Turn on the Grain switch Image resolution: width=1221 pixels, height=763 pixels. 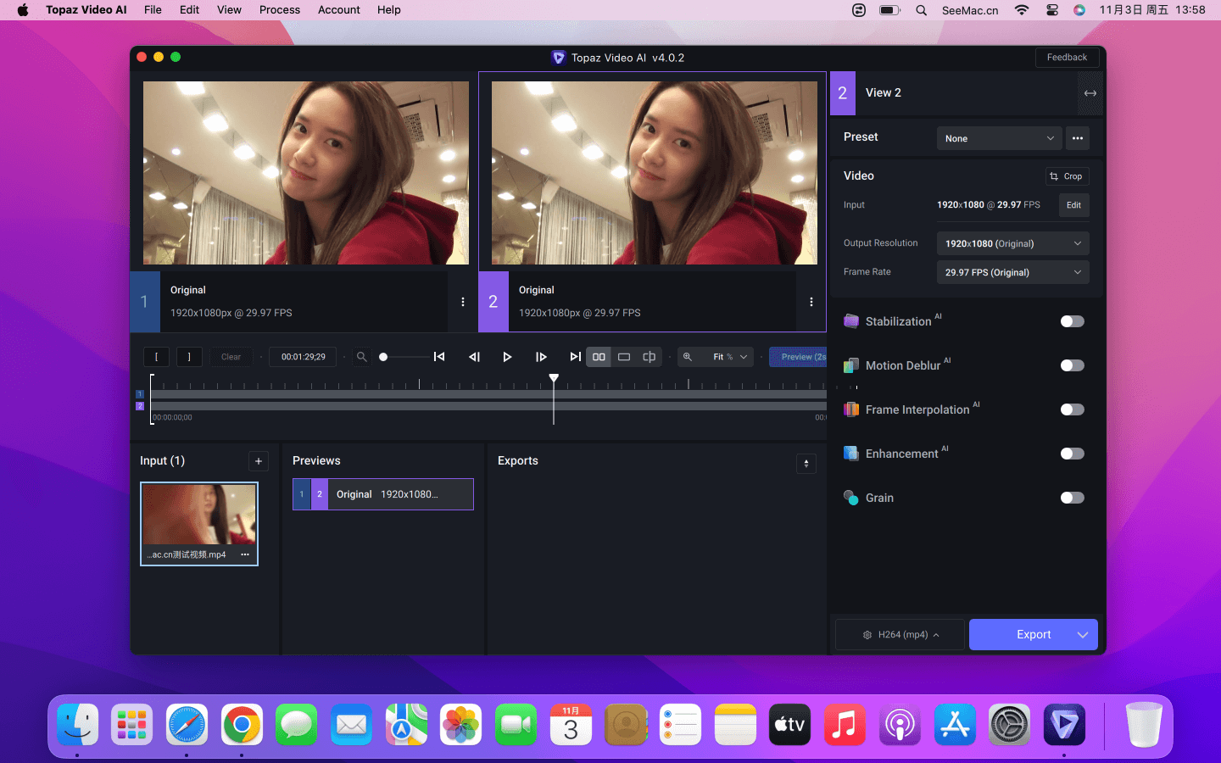[x=1073, y=498]
